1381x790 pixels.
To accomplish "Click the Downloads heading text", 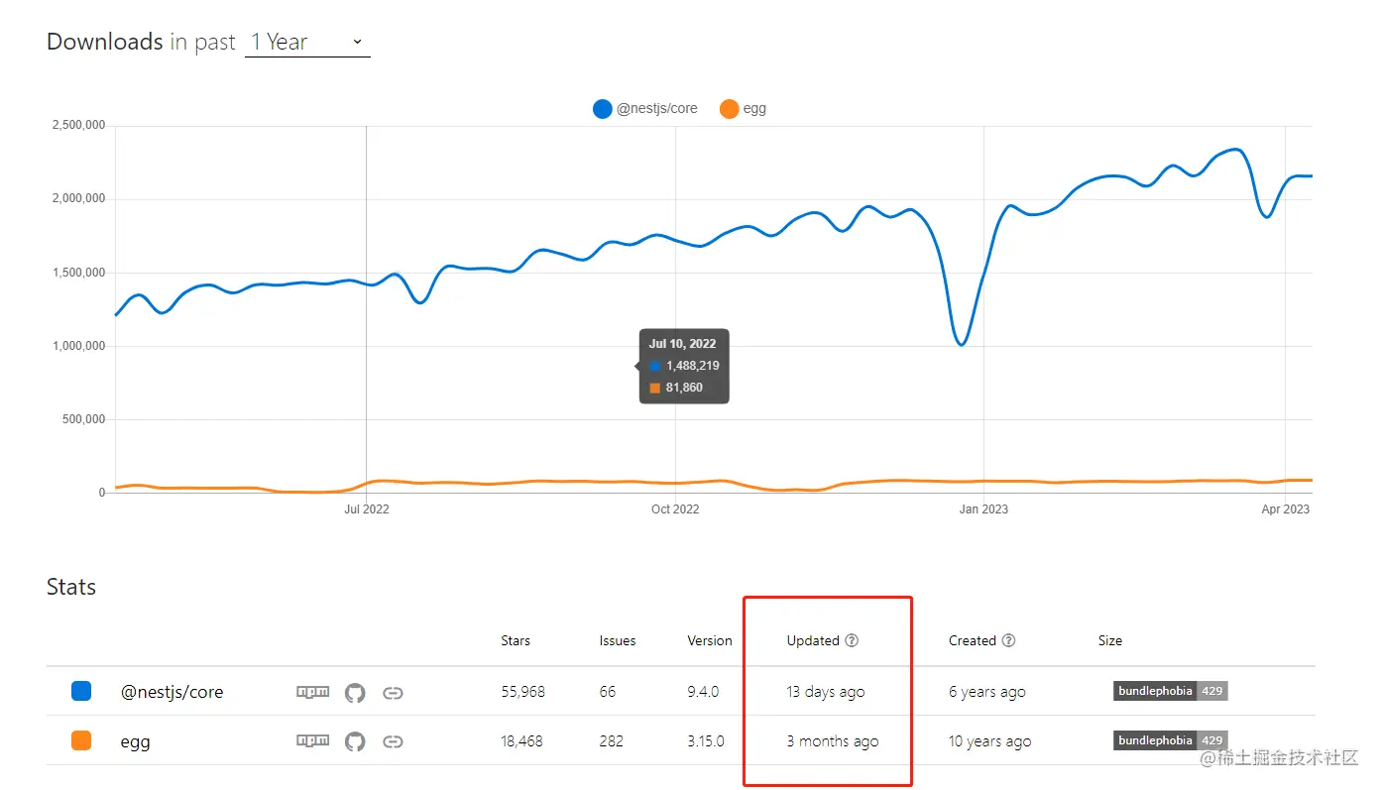I will [x=105, y=42].
